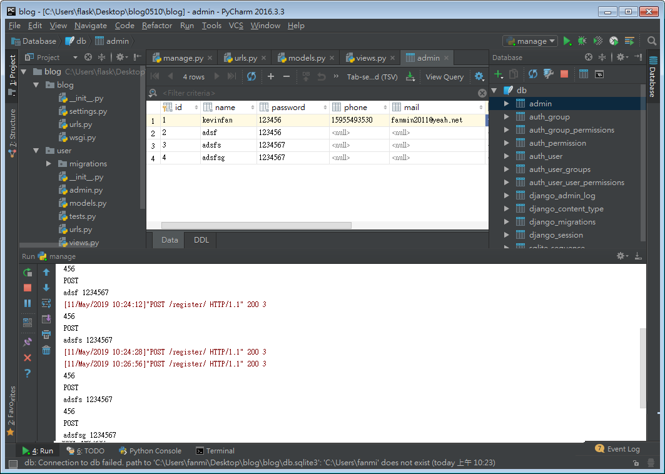
Task: Collapse the user package in Project tree
Action: (36, 150)
